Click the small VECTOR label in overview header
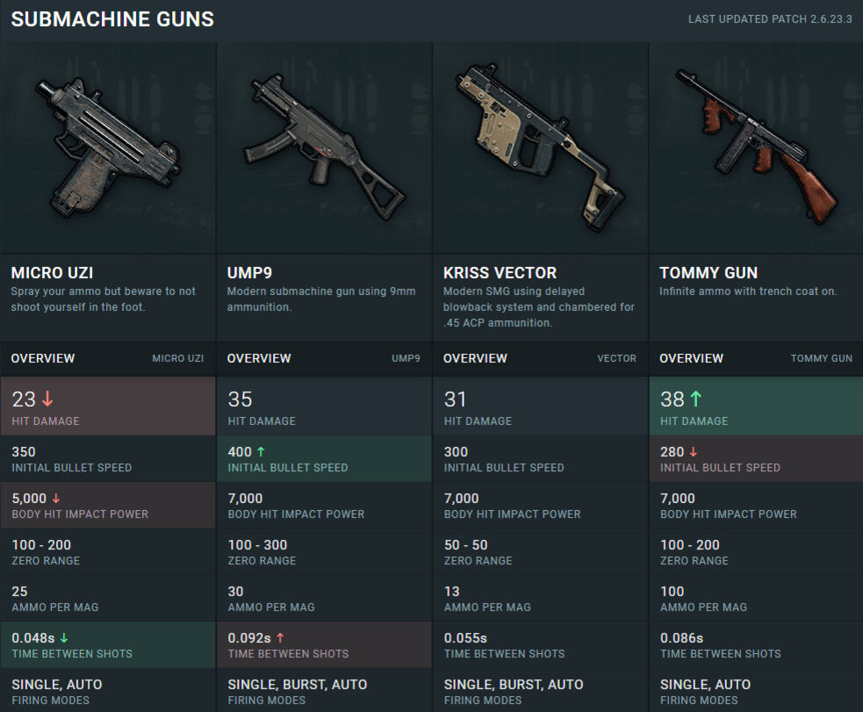863x712 pixels. 616,358
